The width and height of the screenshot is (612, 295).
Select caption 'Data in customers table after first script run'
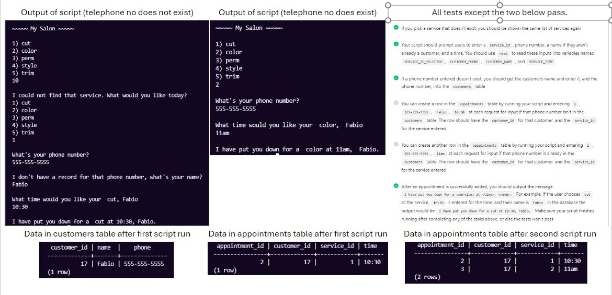[x=107, y=234]
